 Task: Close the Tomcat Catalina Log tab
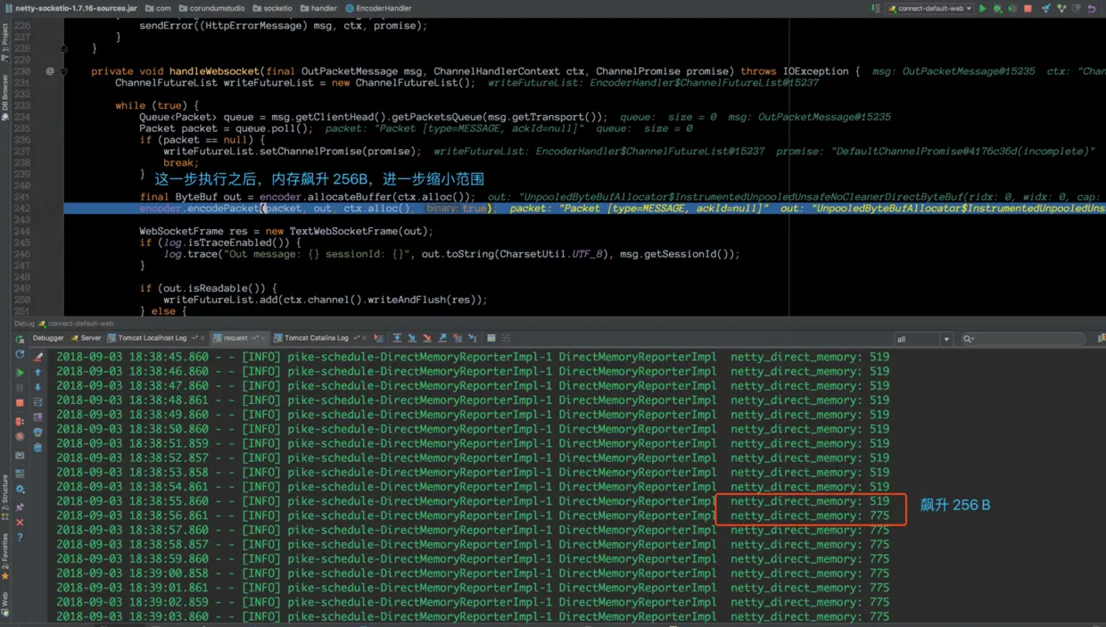pos(364,339)
